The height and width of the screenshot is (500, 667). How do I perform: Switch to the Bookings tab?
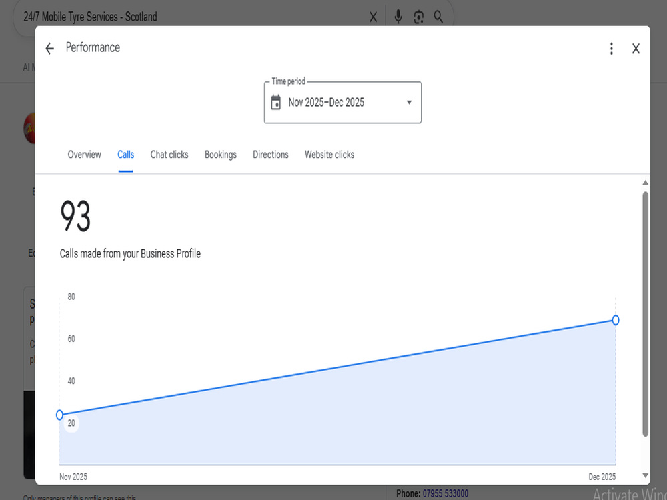pyautogui.click(x=221, y=155)
